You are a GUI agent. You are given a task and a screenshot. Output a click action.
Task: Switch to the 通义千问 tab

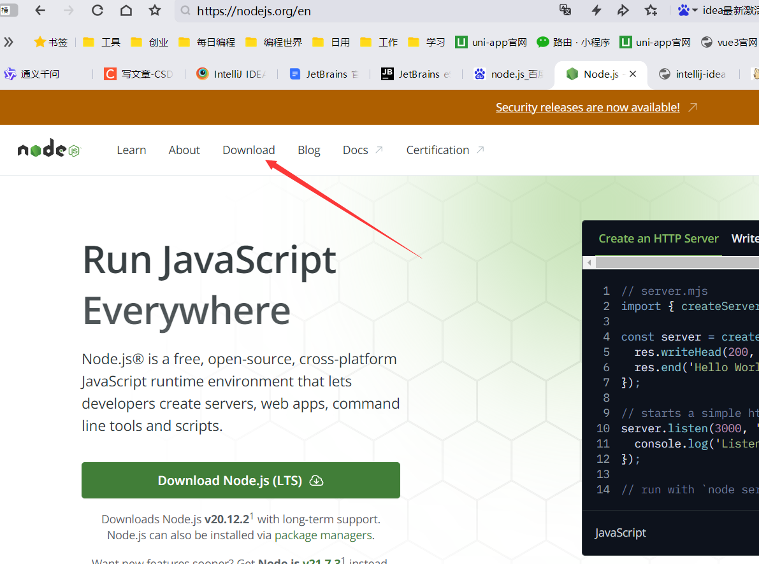point(32,74)
